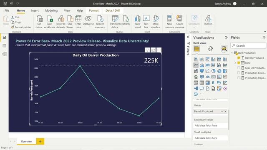Open the Format ribbon tab
Screen dimensions: 267x150
click(x=94, y=10)
